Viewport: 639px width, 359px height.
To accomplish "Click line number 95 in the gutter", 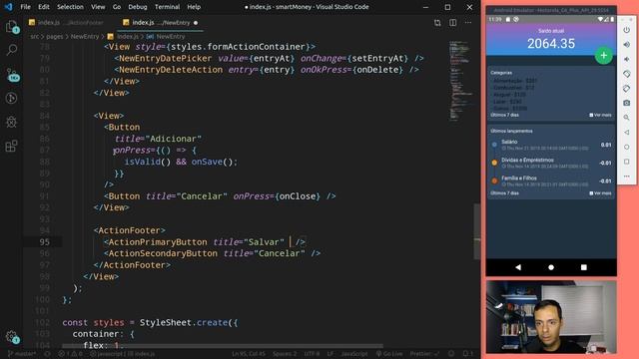I will tap(44, 242).
